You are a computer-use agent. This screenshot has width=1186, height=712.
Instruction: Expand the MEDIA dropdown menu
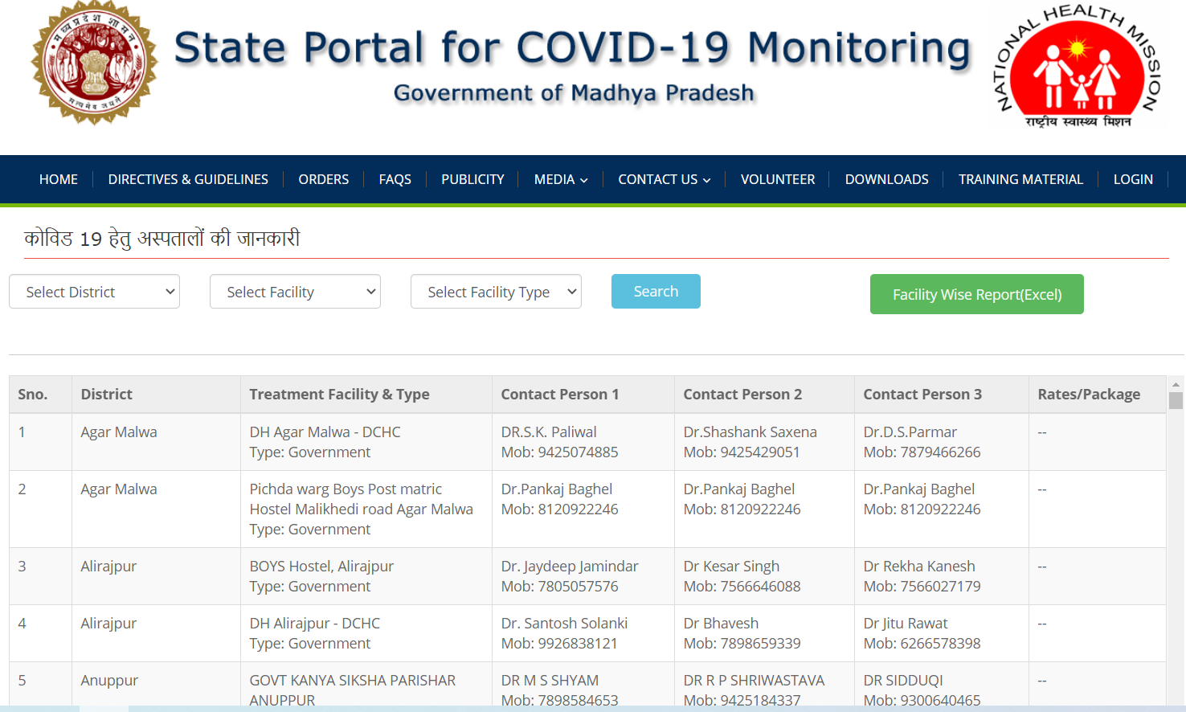click(x=561, y=179)
